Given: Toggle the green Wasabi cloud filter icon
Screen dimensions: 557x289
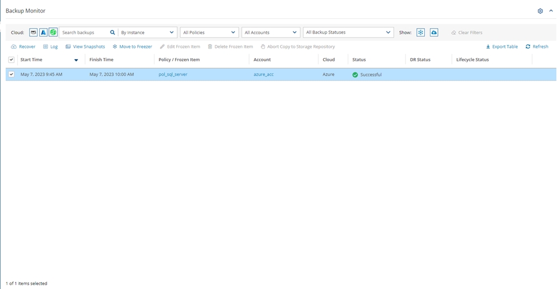Looking at the screenshot, I should point(53,32).
